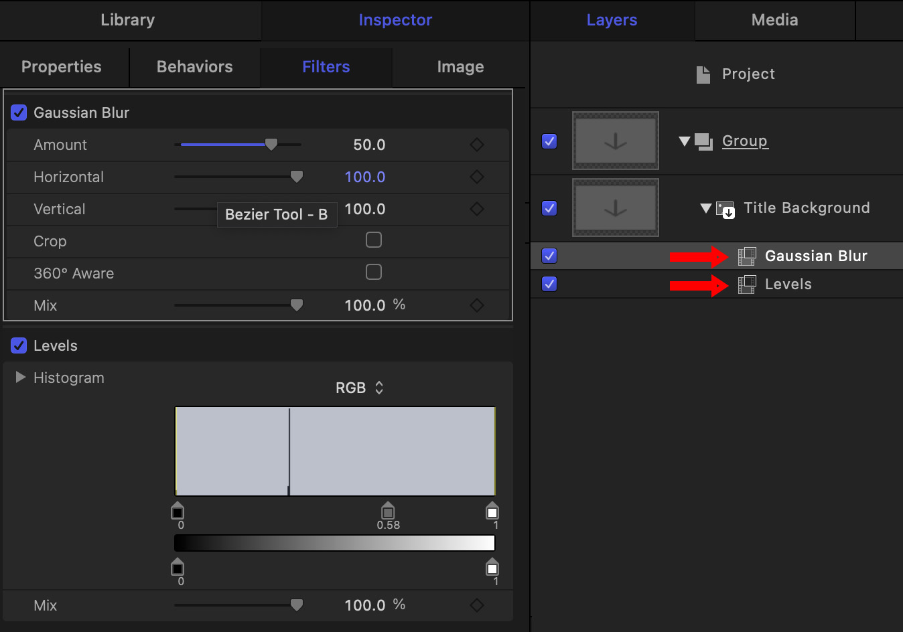Click keyframe diamond for Horizontal parameter
Screen dimensions: 903x632
476,177
